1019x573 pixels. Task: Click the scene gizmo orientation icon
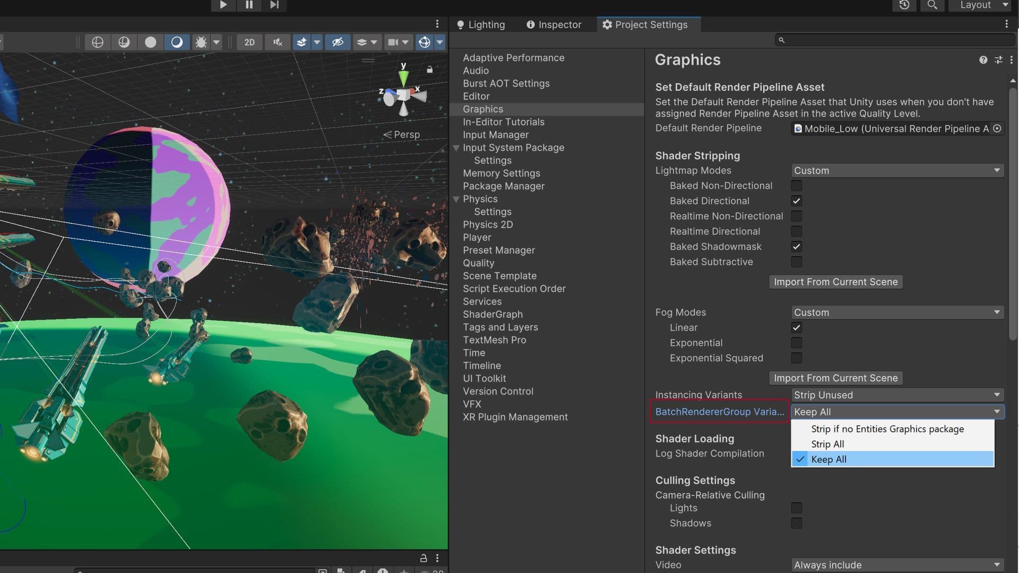[x=404, y=99]
